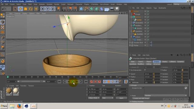Select Emitter in object tree
Viewport: 194px width, 109px height.
[x=139, y=20]
